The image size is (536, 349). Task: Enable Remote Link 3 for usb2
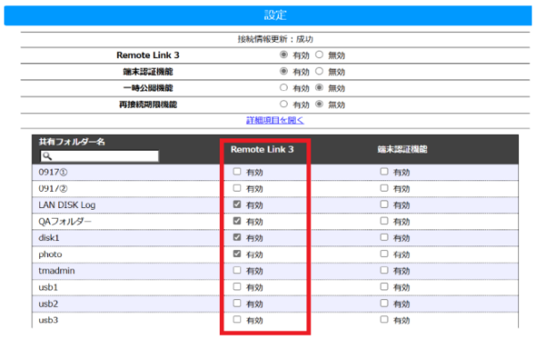[x=237, y=303]
